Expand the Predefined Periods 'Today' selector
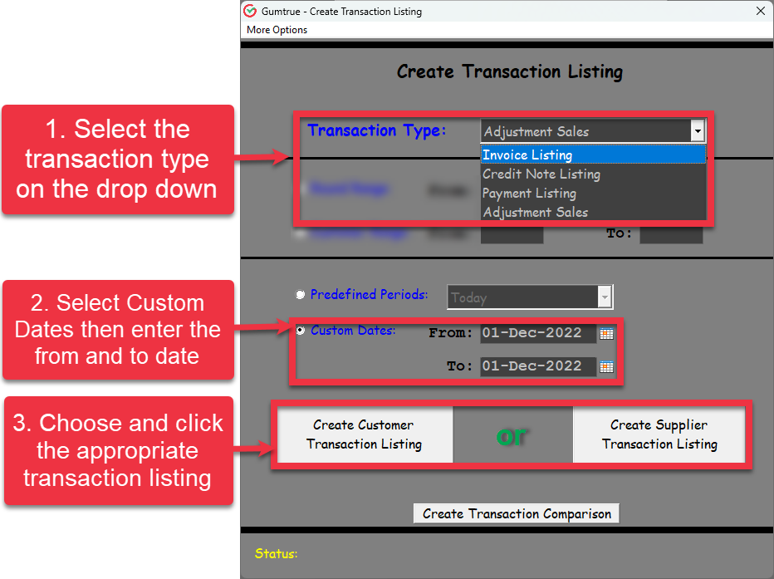The height and width of the screenshot is (579, 774). pos(605,297)
